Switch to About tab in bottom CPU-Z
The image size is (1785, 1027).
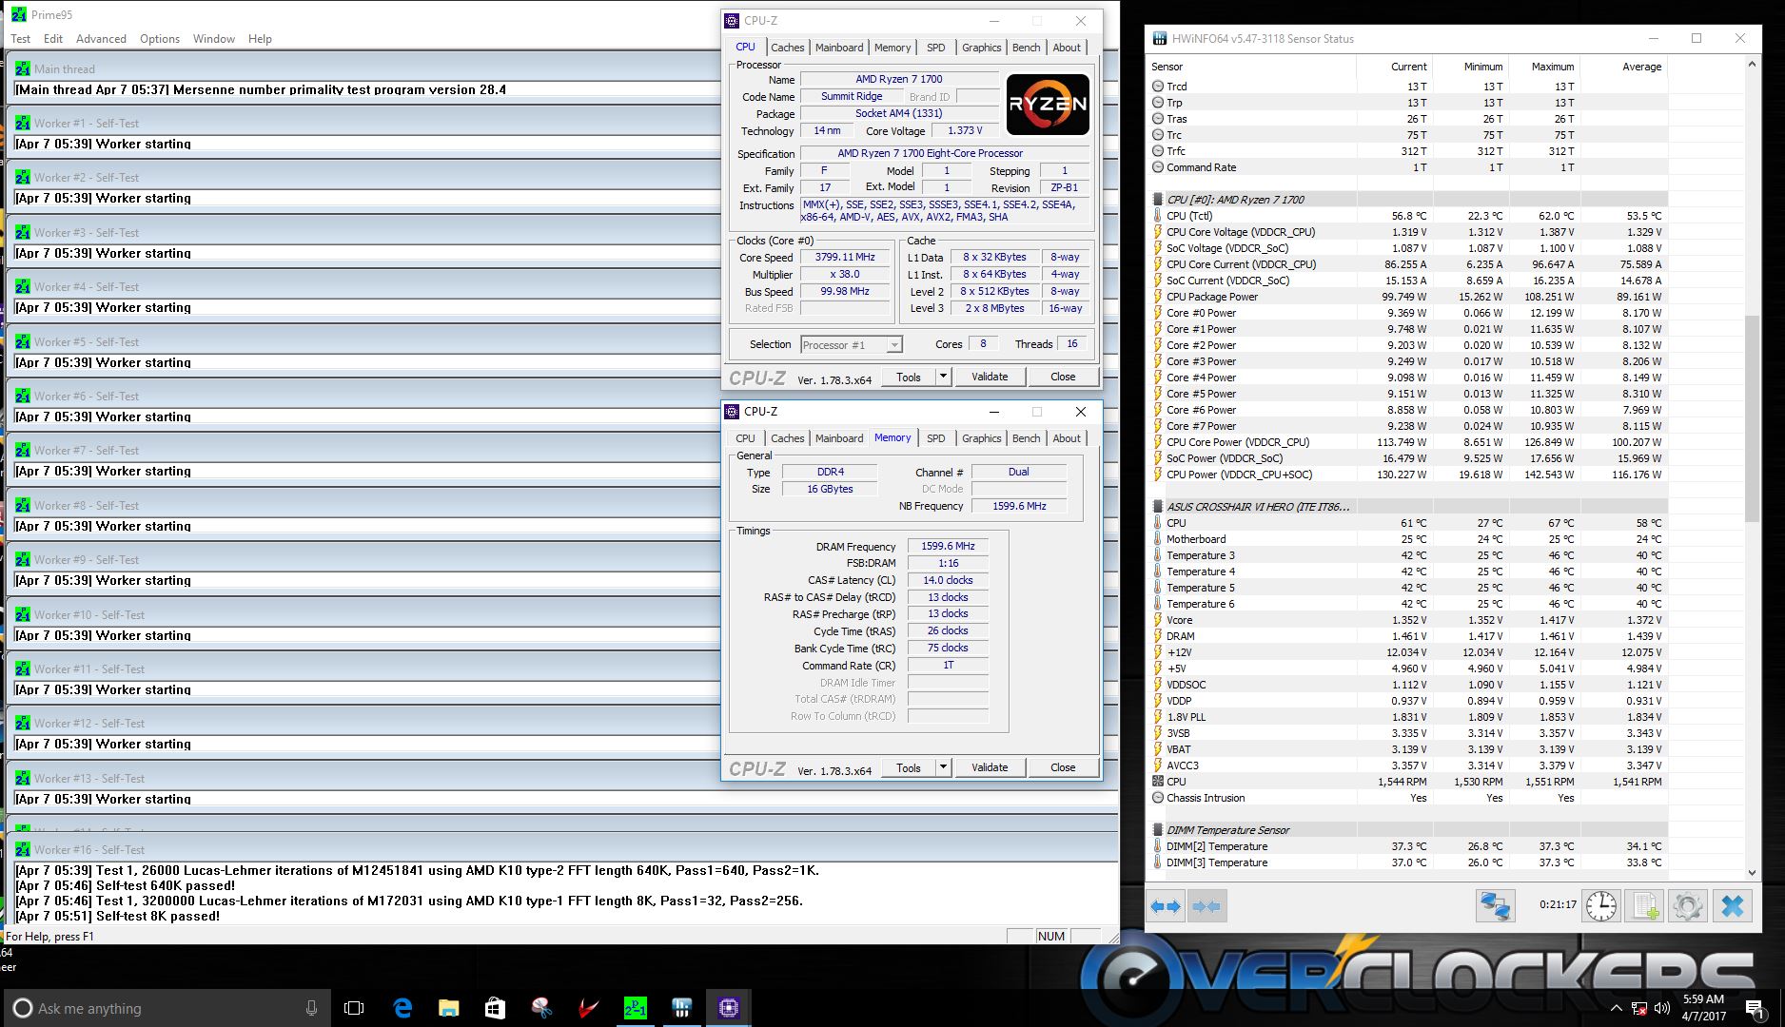point(1067,438)
